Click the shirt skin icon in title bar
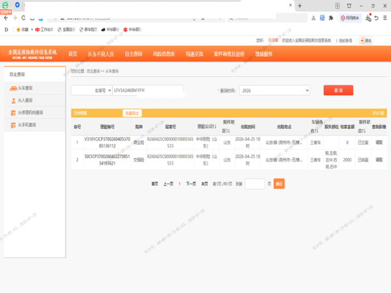391x293 pixels. tap(349, 6)
